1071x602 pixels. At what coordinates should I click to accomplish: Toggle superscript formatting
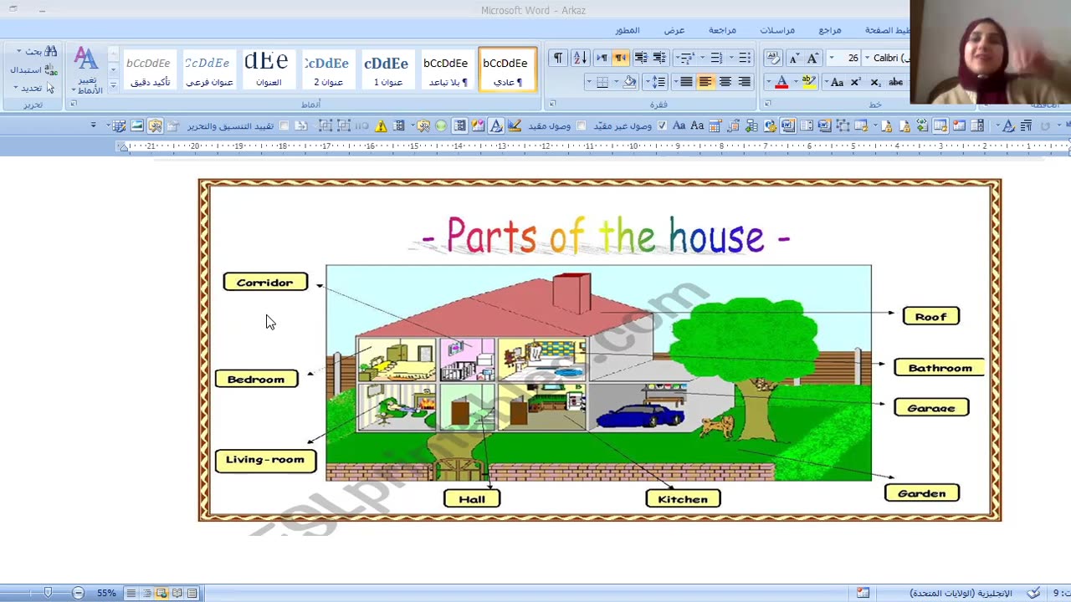click(x=855, y=82)
